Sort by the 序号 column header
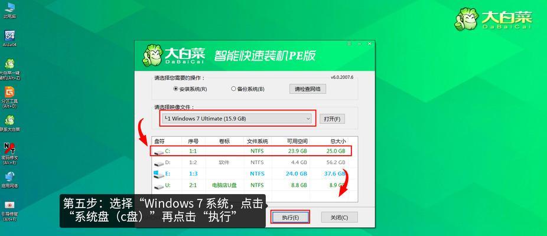Screen dimensions: 547x236 (194, 141)
